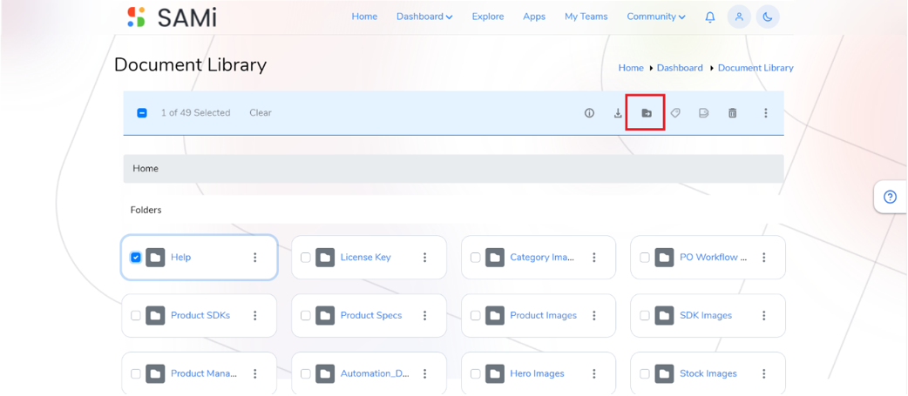Open Explore in the top navigation
Viewport: 908px width, 396px height.
[488, 17]
